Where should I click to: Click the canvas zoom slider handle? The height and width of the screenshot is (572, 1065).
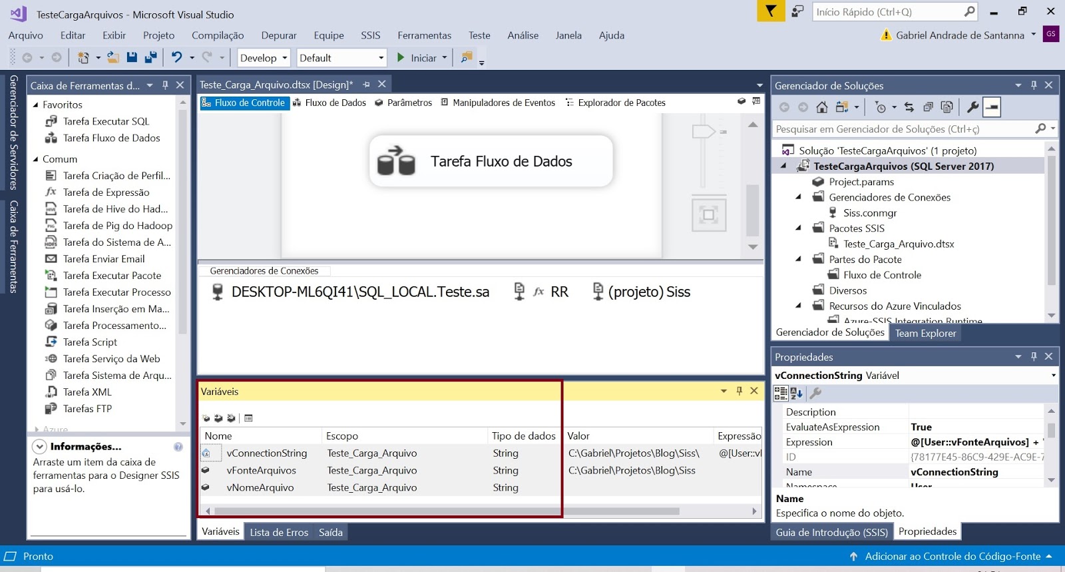point(704,131)
